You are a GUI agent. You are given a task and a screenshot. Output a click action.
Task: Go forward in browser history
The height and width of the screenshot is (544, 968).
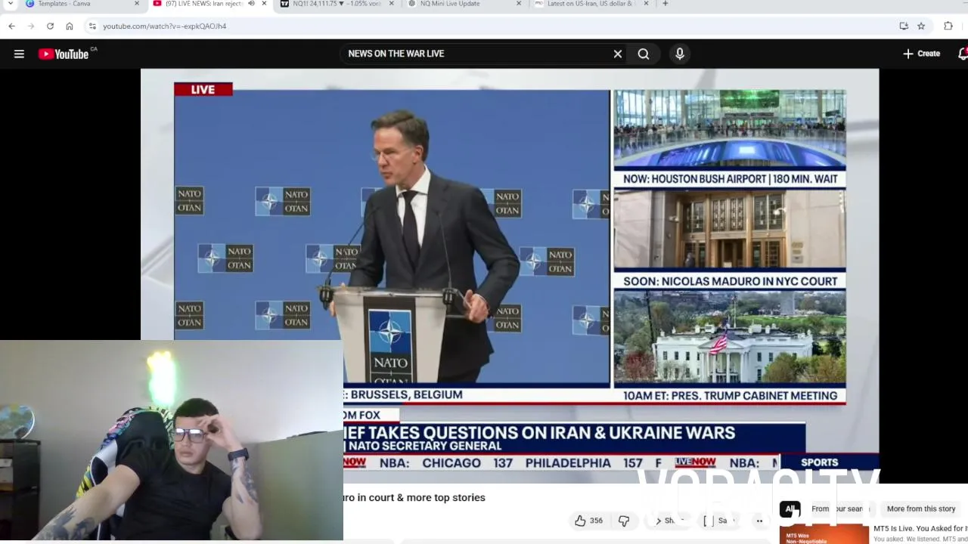[x=31, y=26]
